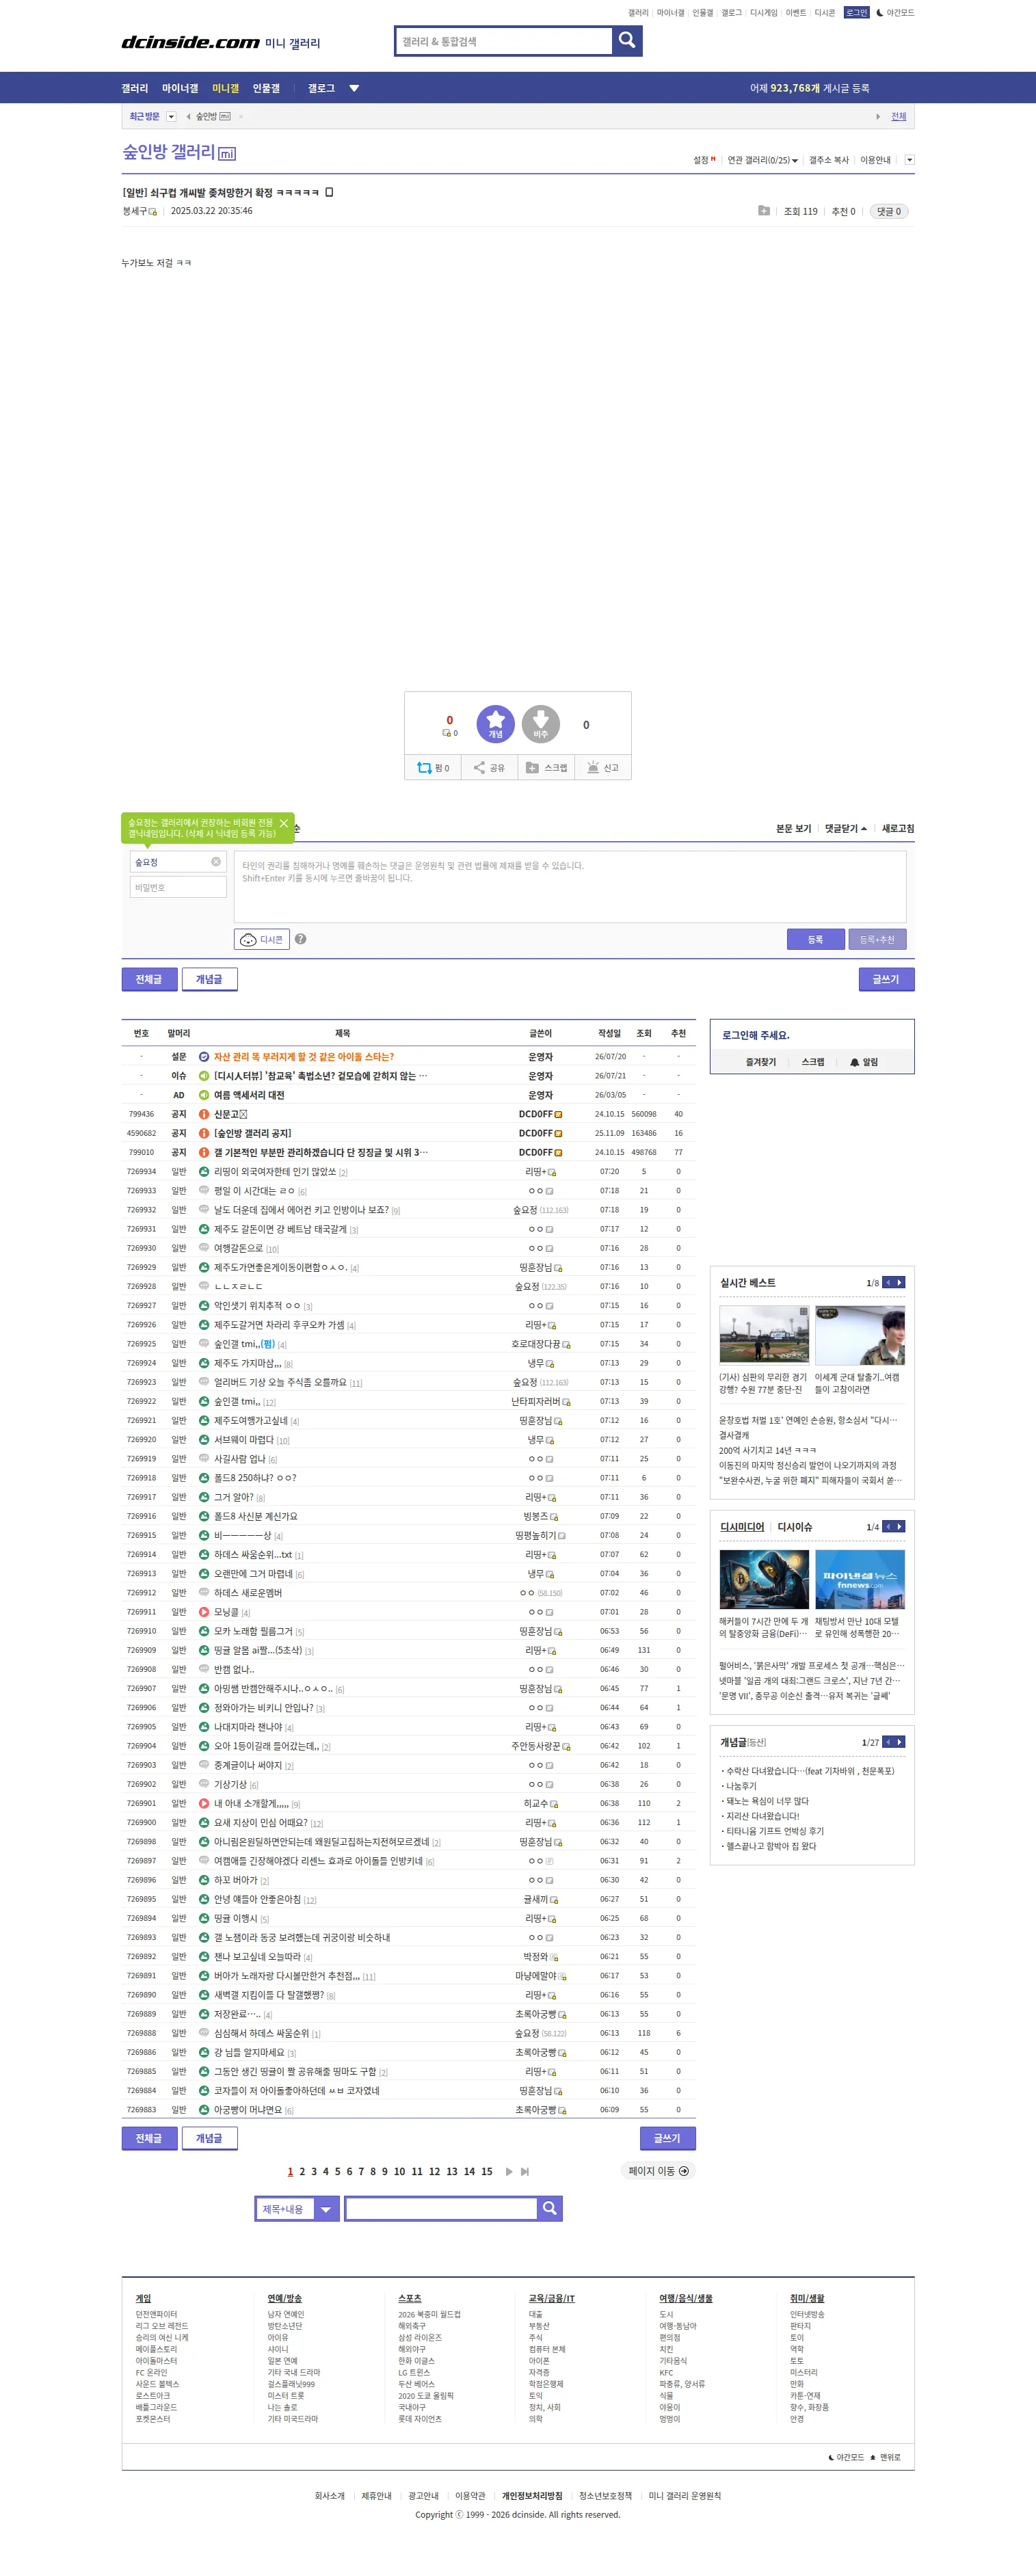Click last page arrow in pagination

524,2171
